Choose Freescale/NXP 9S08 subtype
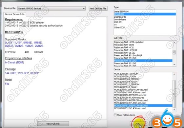The image size is (184, 128). pos(143,45)
